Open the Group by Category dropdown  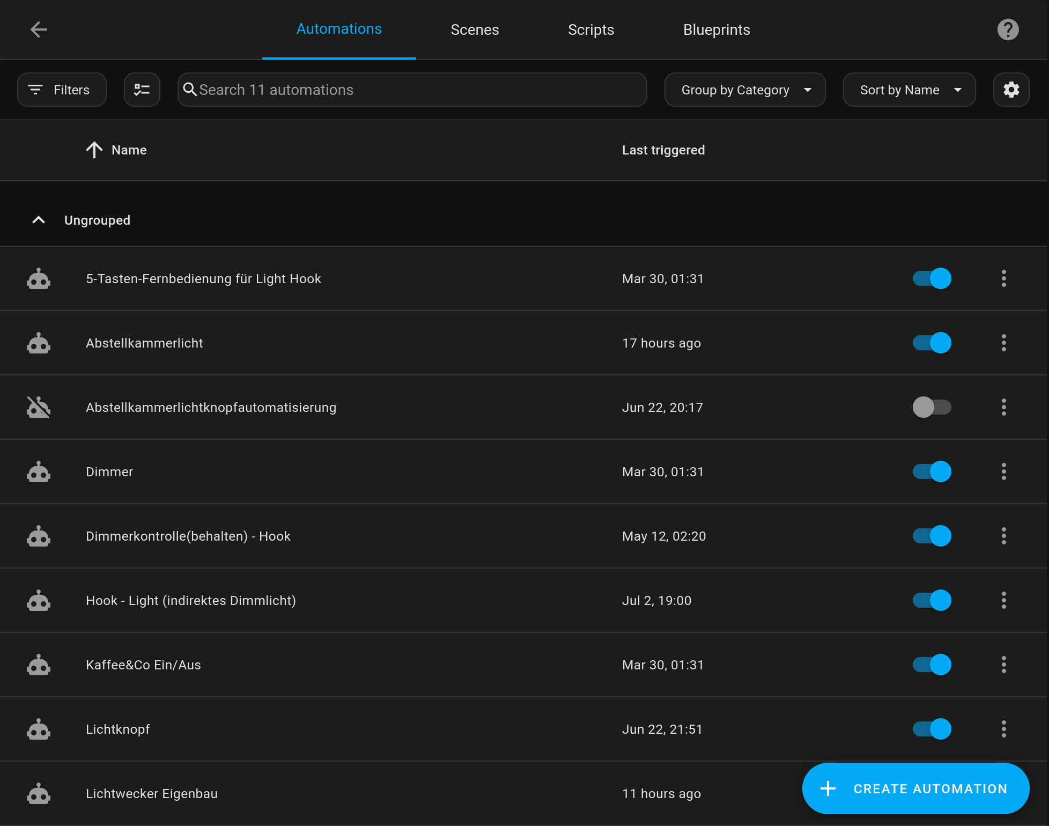(x=745, y=90)
